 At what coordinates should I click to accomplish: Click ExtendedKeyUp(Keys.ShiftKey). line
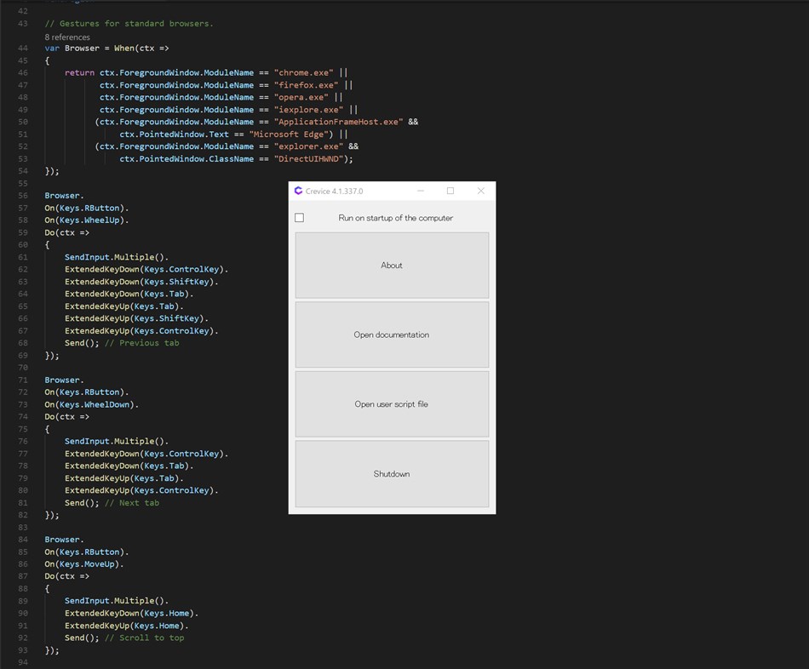click(137, 318)
